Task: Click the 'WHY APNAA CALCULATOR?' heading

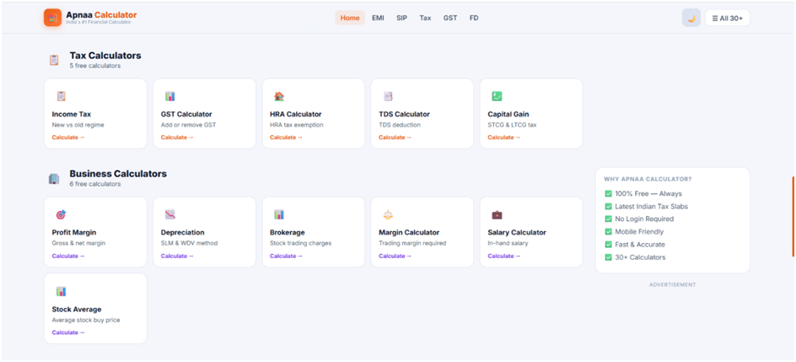Action: click(x=648, y=179)
